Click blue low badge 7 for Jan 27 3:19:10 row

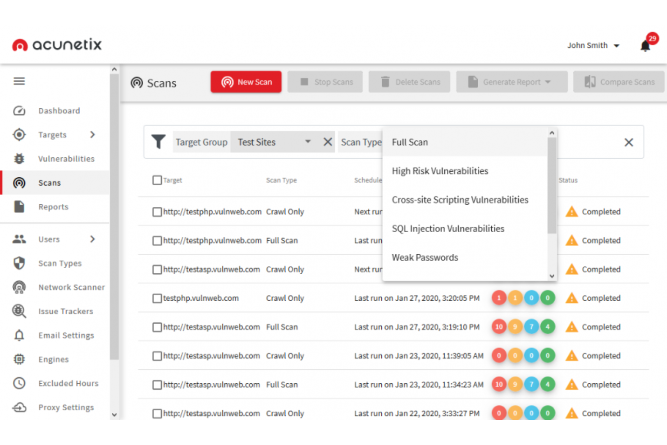pos(531,327)
